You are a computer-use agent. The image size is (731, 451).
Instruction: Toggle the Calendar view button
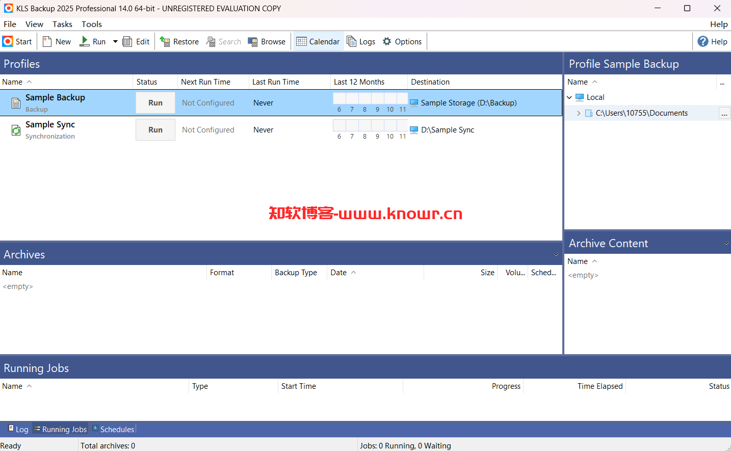click(318, 42)
